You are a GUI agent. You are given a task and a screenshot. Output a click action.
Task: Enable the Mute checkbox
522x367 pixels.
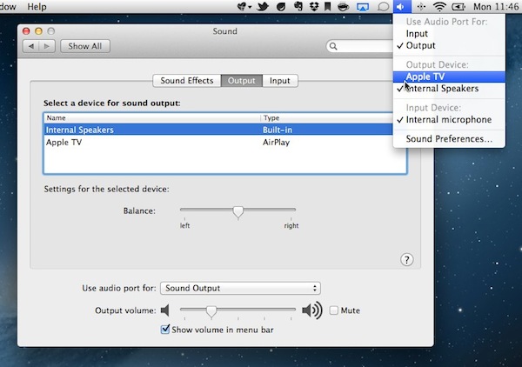333,310
